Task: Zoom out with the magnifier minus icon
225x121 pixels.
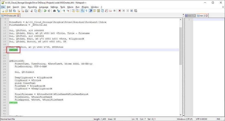Action: coord(68,11)
